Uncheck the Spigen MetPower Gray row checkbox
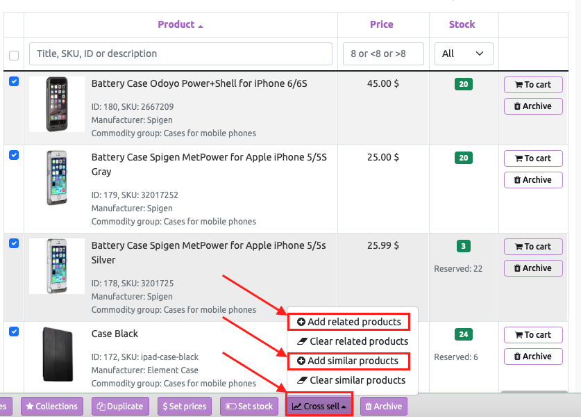This screenshot has width=581, height=417. (14, 155)
